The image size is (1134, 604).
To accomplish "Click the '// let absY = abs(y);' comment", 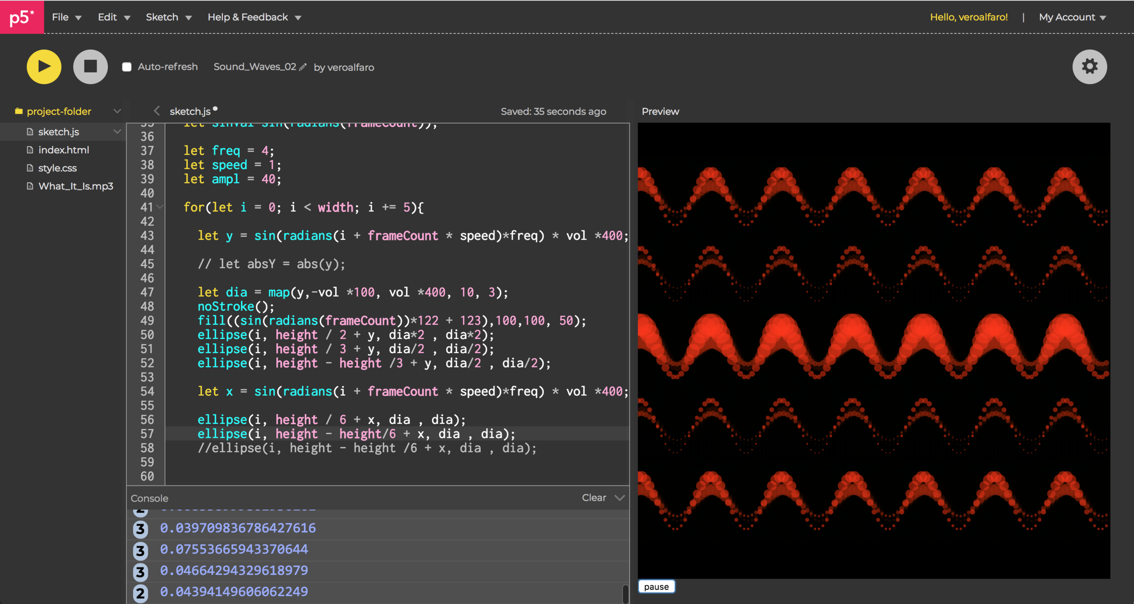I will click(271, 264).
